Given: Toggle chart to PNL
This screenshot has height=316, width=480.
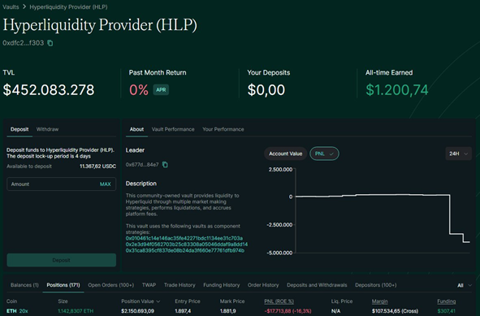Looking at the screenshot, I should [324, 154].
